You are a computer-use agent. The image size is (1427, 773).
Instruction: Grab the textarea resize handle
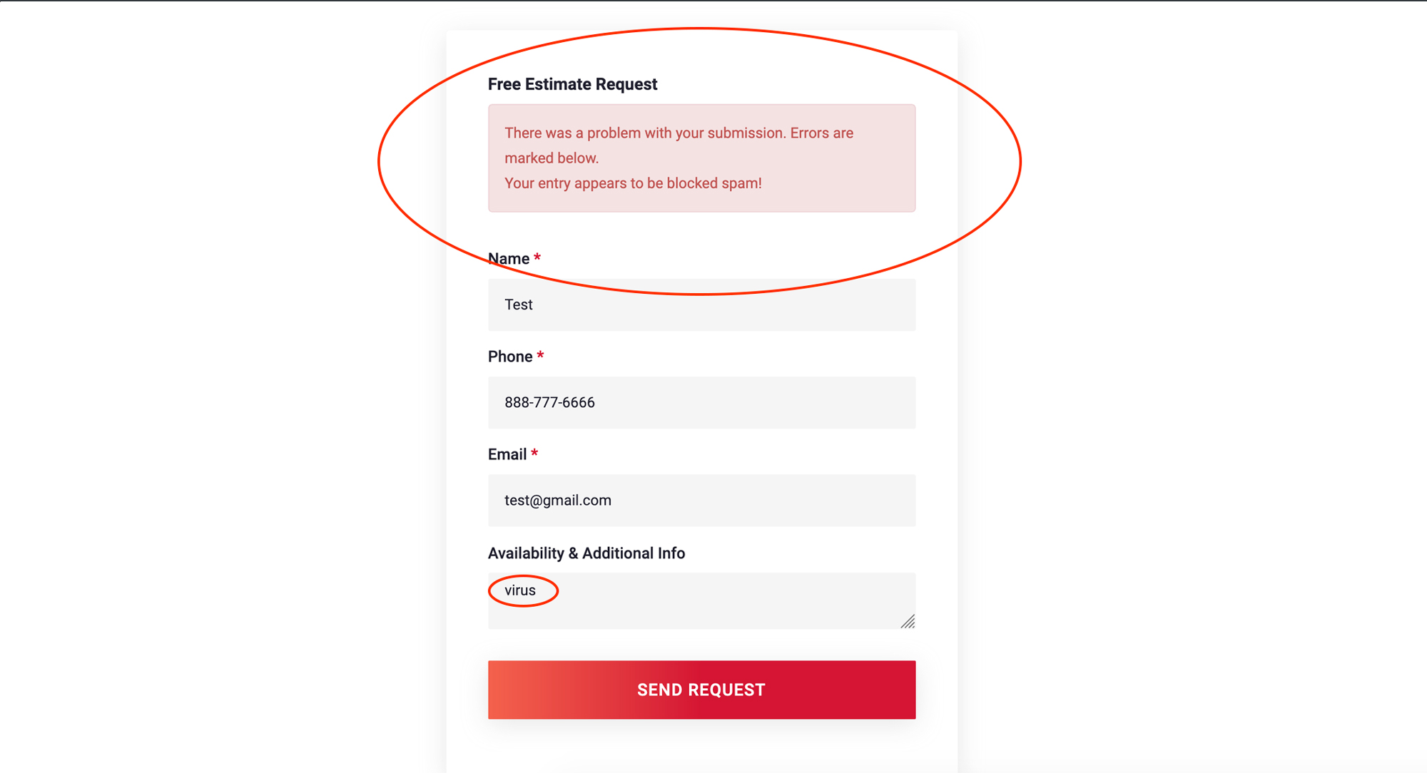click(x=908, y=622)
